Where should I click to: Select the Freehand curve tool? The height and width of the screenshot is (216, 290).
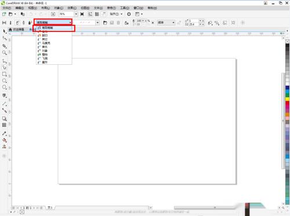coord(5,61)
